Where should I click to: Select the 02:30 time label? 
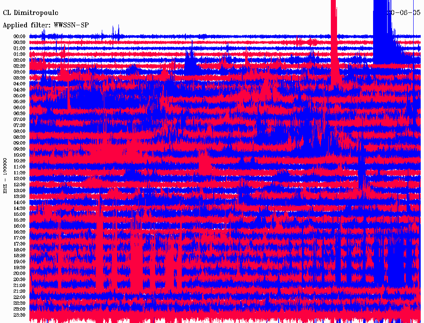(x=19, y=66)
